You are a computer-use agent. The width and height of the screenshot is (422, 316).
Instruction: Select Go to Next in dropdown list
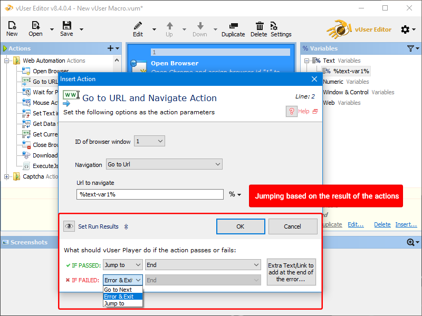point(123,290)
